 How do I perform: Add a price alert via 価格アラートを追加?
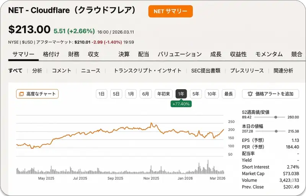coord(270,94)
